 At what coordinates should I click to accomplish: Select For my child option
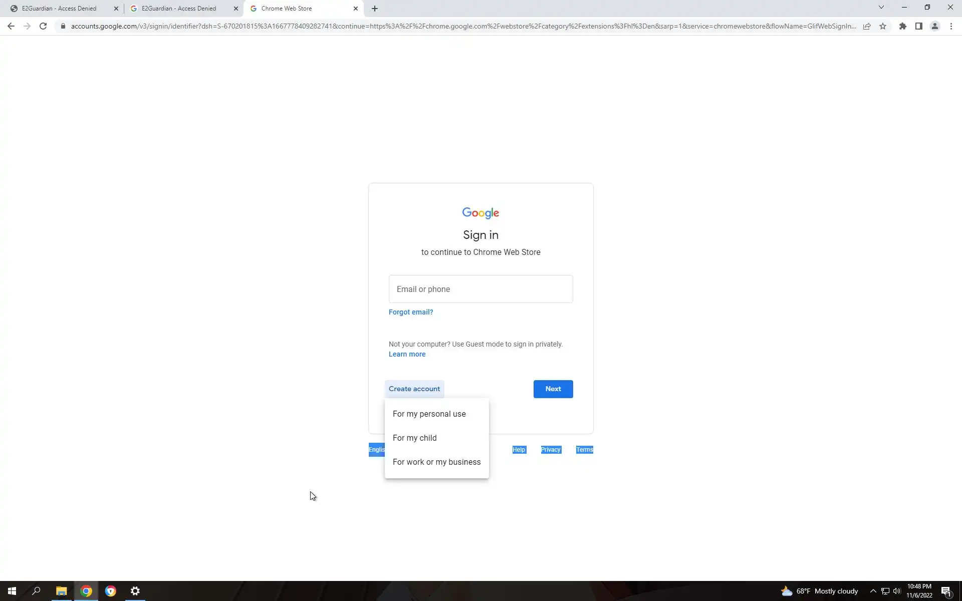click(414, 438)
